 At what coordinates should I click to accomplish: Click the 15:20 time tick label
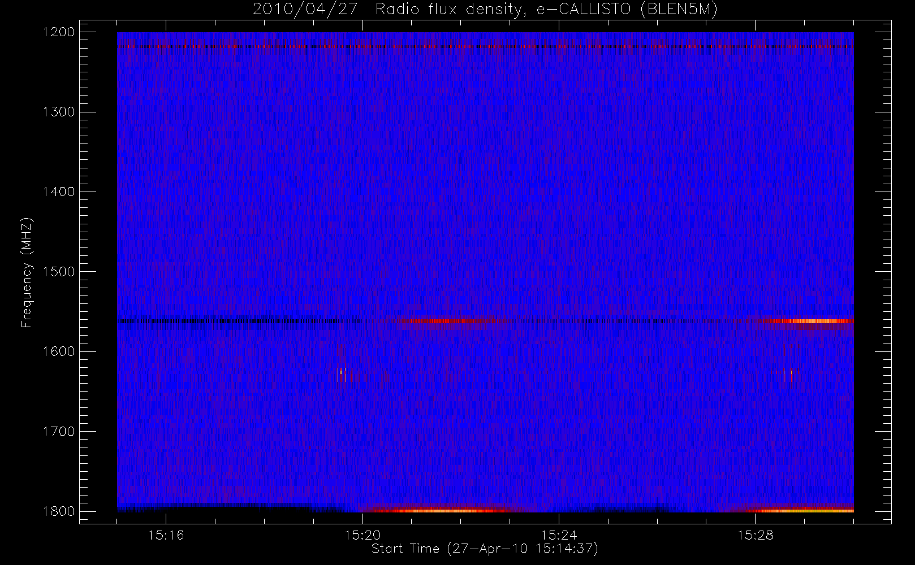pyautogui.click(x=362, y=535)
